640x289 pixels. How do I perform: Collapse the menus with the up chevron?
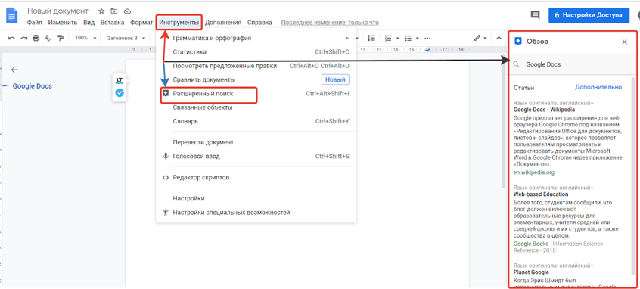[499, 38]
